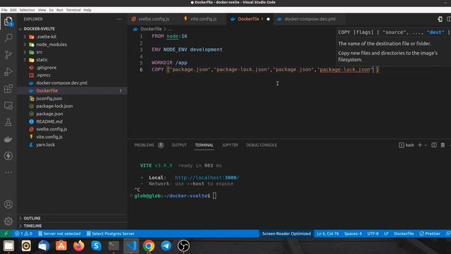The image size is (451, 254).
Task: Kill terminal with the trash icon
Action: click(x=443, y=145)
